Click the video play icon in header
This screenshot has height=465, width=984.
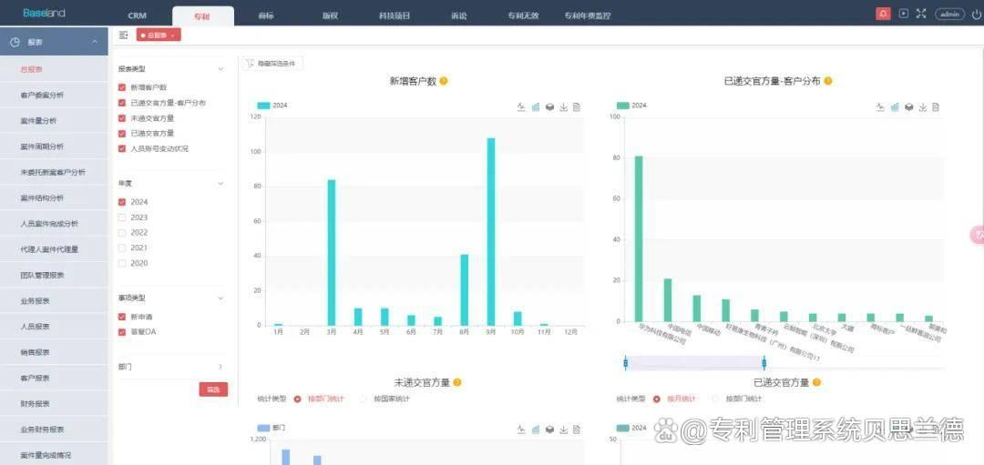[903, 14]
